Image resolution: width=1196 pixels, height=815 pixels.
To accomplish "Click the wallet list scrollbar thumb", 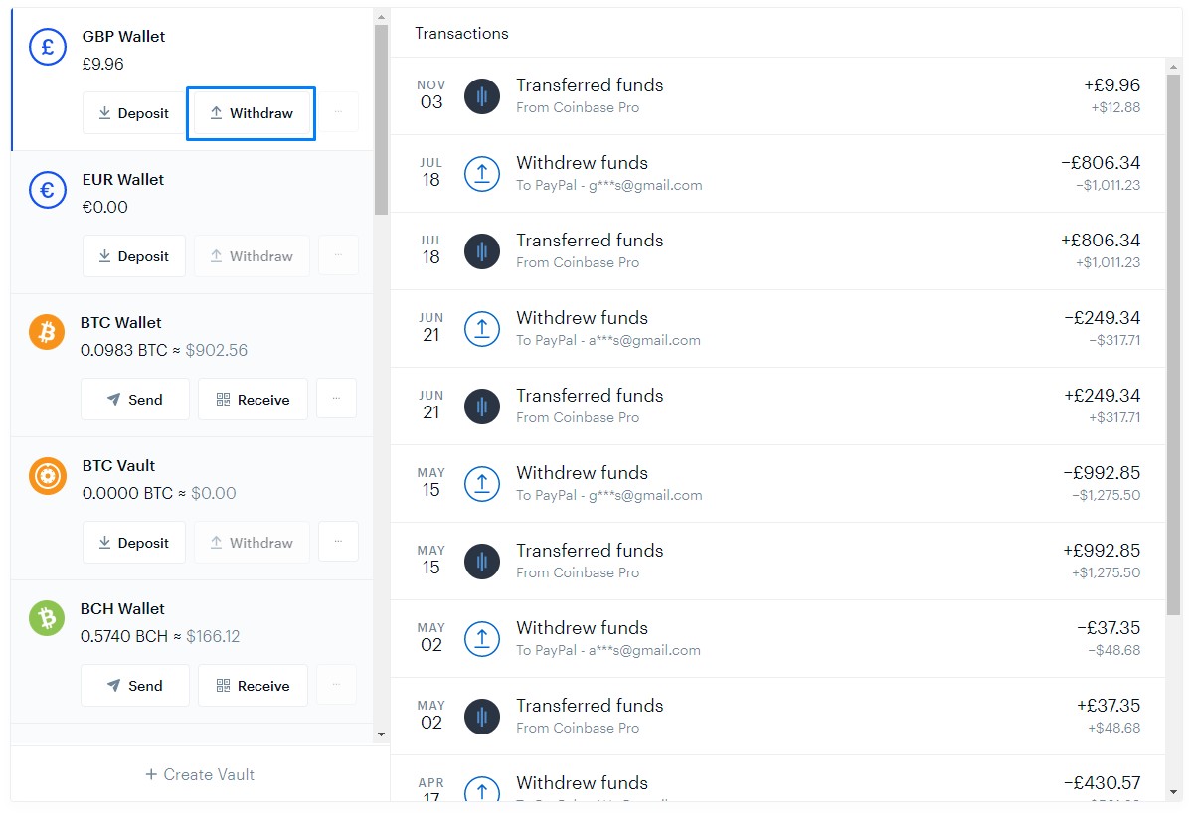I will [x=381, y=119].
